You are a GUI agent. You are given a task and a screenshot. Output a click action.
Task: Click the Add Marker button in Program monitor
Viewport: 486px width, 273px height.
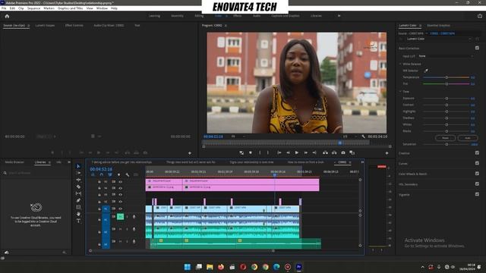click(x=251, y=152)
